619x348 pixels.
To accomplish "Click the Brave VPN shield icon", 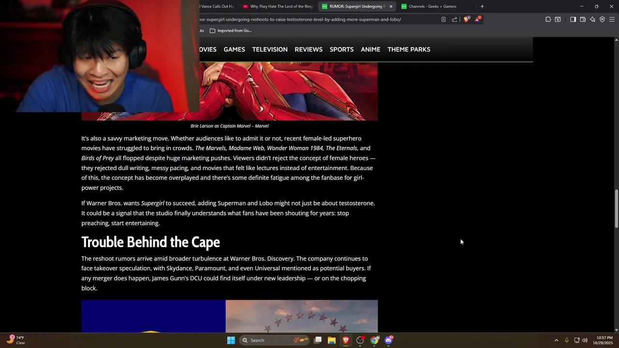I will tap(602, 19).
